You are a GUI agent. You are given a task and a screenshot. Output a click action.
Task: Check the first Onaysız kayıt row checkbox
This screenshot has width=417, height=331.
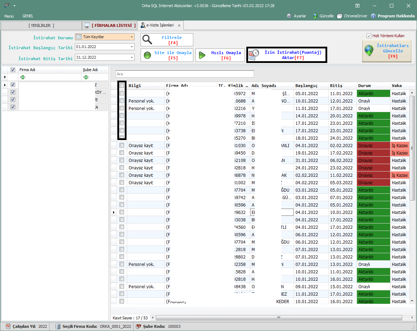click(122, 145)
